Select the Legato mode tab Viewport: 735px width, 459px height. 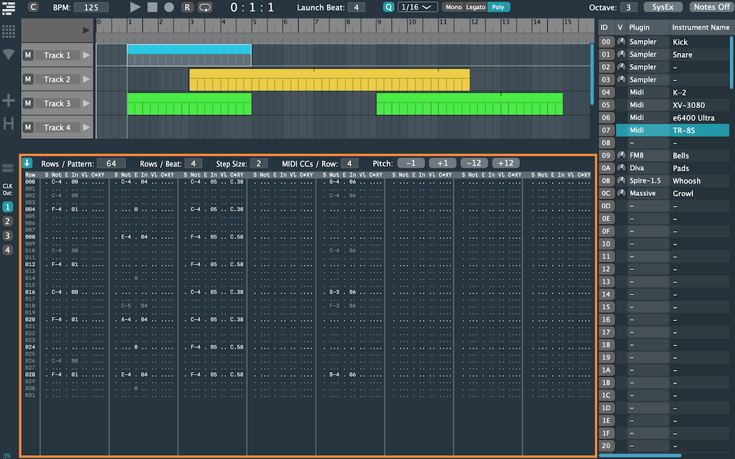[x=475, y=7]
